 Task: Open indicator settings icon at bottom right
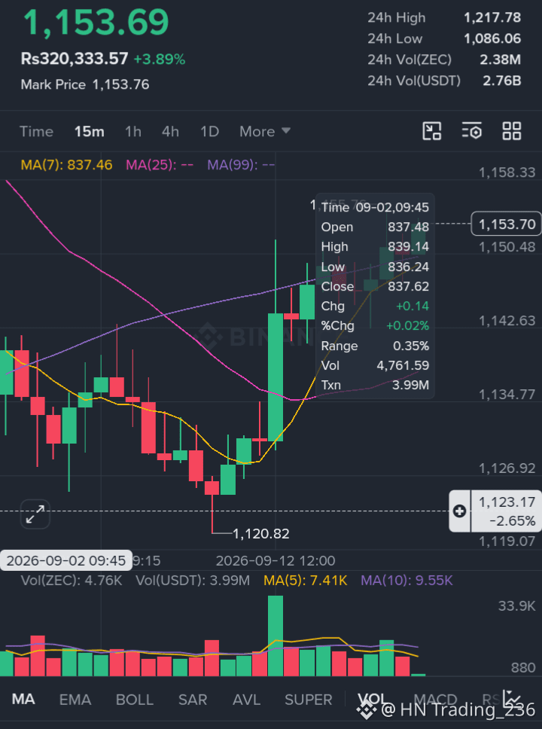(x=512, y=699)
